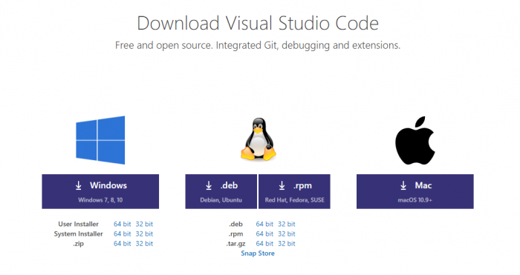The width and height of the screenshot is (520, 275).
Task: Select the .tar.gz 64 bit link
Action: point(264,244)
